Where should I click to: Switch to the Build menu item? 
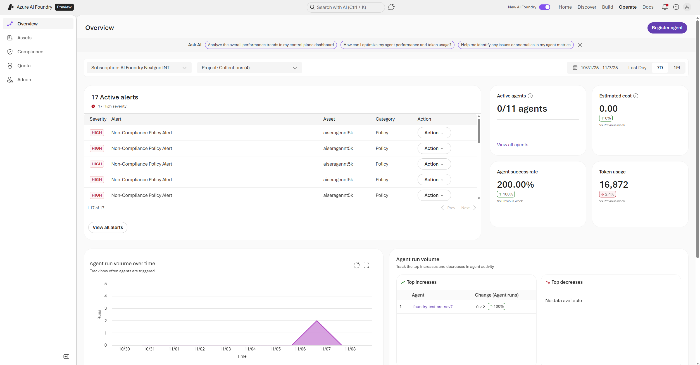coord(608,7)
